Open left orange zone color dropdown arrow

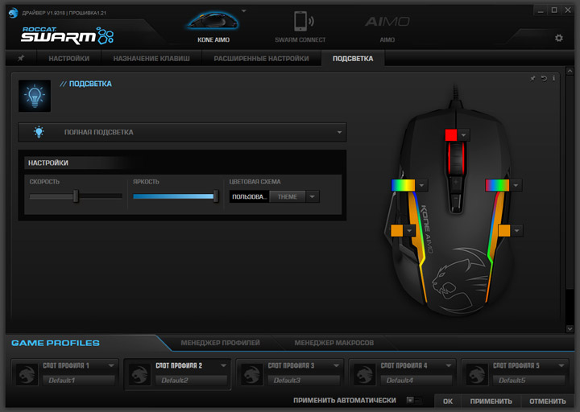409,231
